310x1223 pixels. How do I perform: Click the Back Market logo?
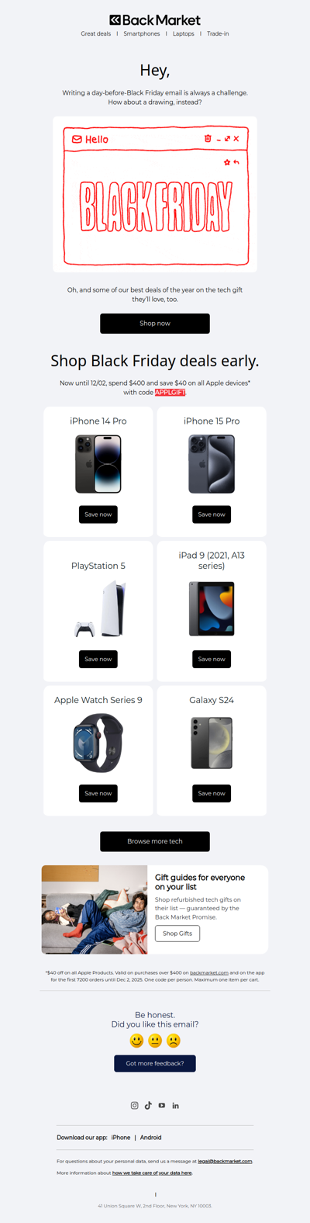point(155,20)
